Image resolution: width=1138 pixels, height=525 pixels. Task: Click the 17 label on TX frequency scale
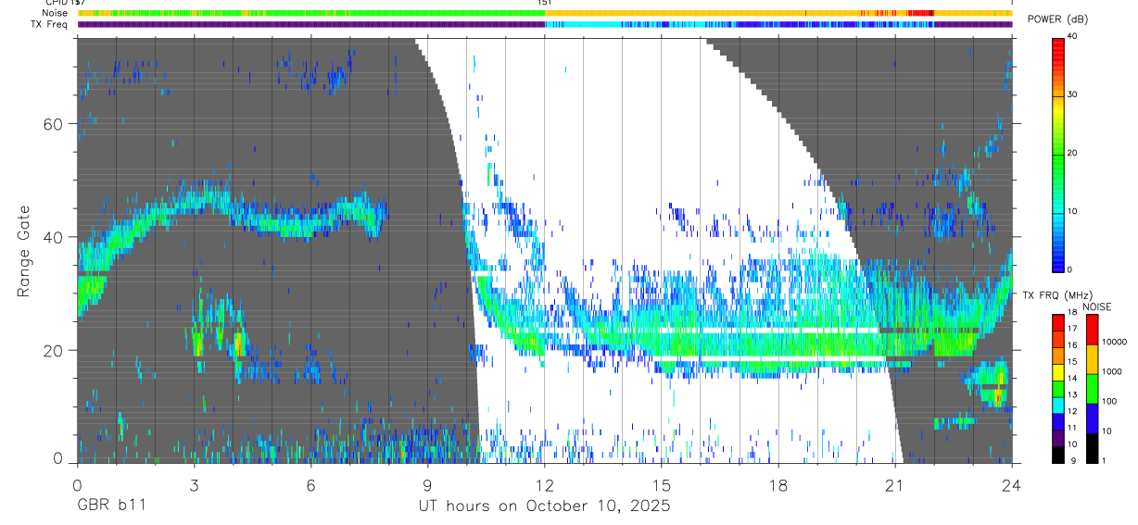1073,331
